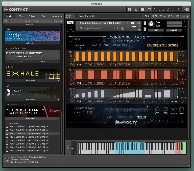Open the EQ/FILT page tab

[121, 117]
